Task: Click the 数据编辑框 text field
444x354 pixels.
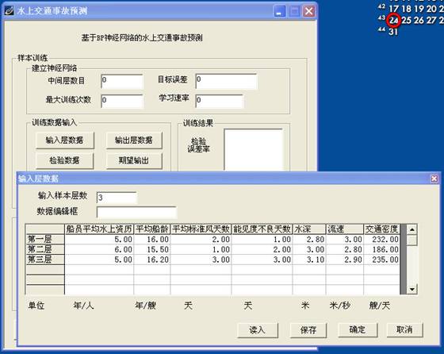Action: [136, 212]
